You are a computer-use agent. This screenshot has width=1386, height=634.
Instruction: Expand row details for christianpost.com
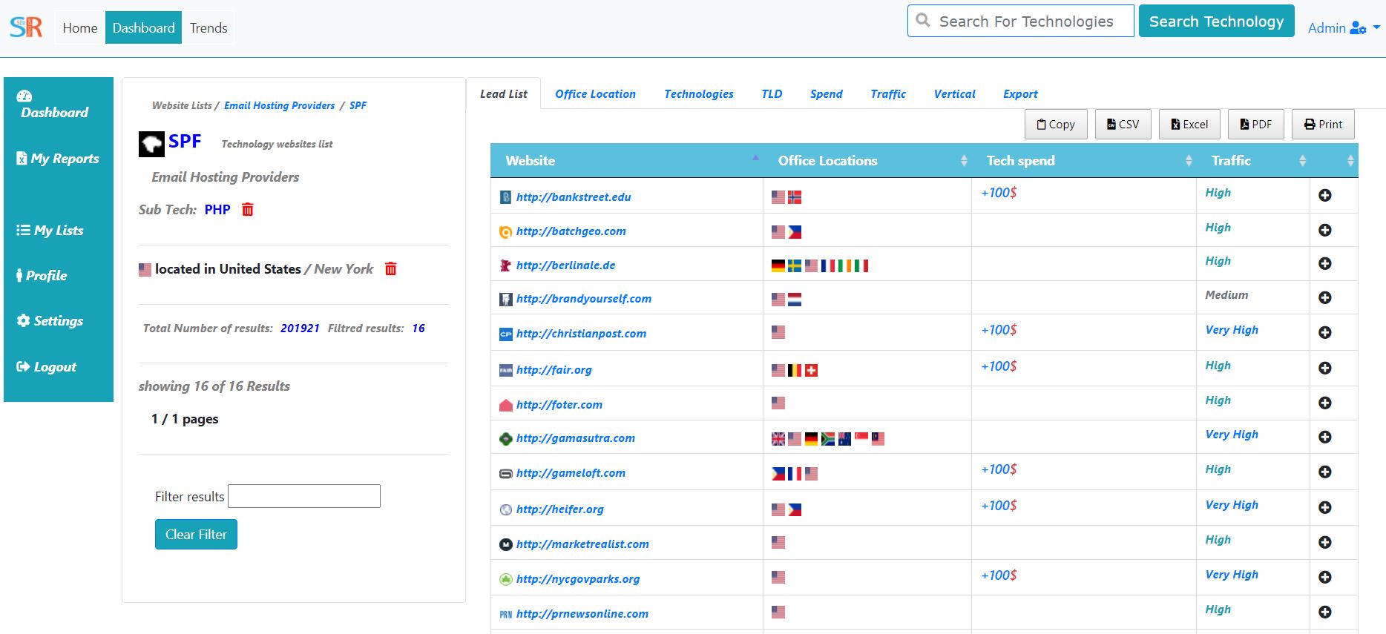click(1324, 332)
